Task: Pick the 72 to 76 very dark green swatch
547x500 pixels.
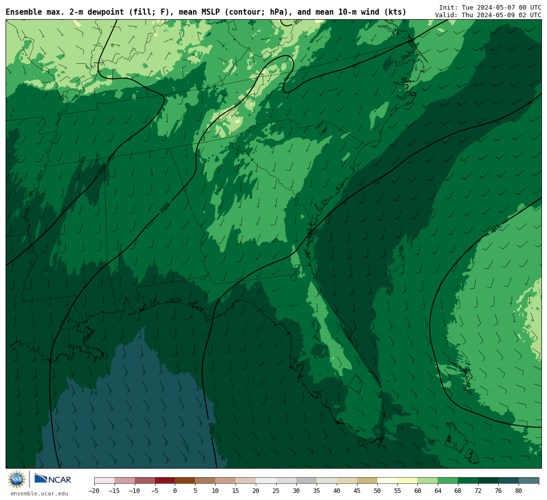Action: coord(489,480)
